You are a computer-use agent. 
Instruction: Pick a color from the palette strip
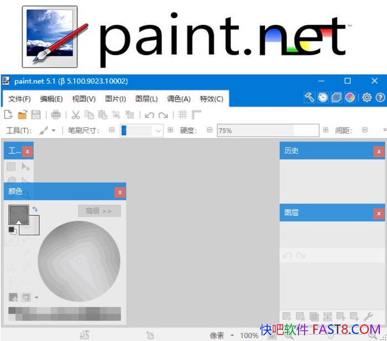pyautogui.click(x=65, y=314)
